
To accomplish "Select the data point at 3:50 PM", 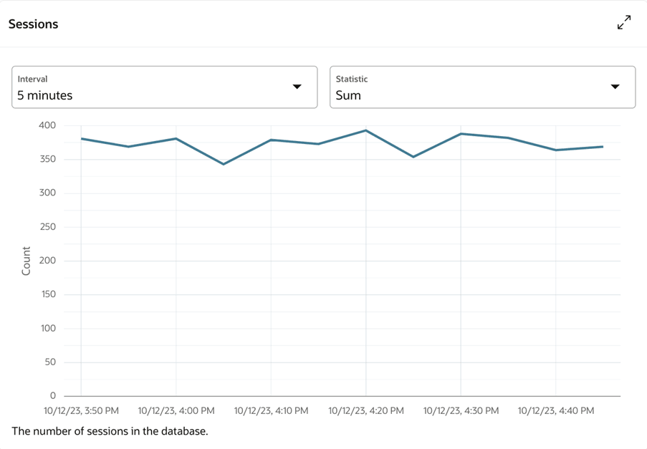I will tap(81, 138).
